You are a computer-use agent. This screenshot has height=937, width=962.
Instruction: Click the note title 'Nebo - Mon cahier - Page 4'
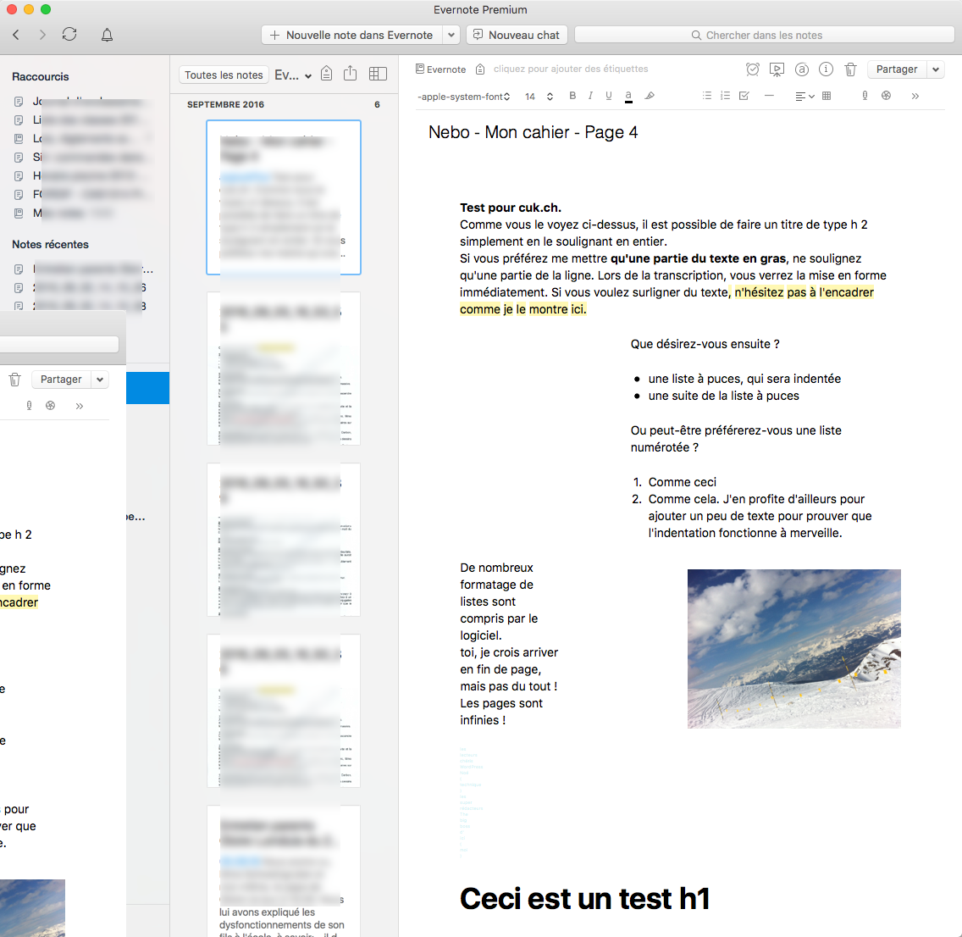pos(534,132)
